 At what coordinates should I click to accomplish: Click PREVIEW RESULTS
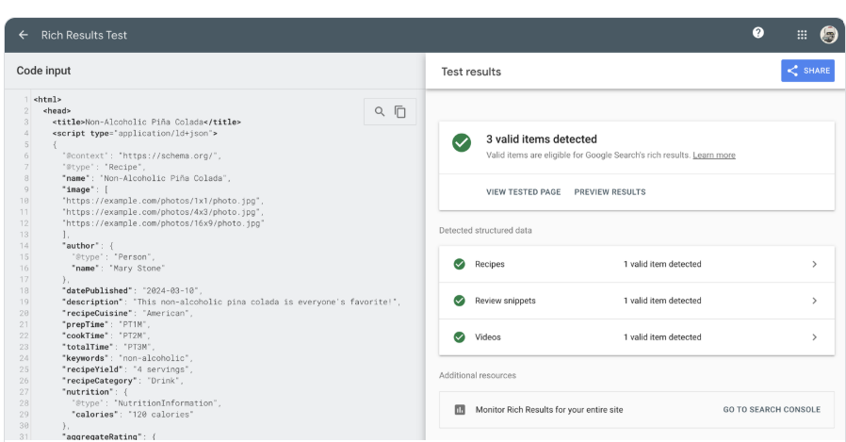pyautogui.click(x=610, y=192)
